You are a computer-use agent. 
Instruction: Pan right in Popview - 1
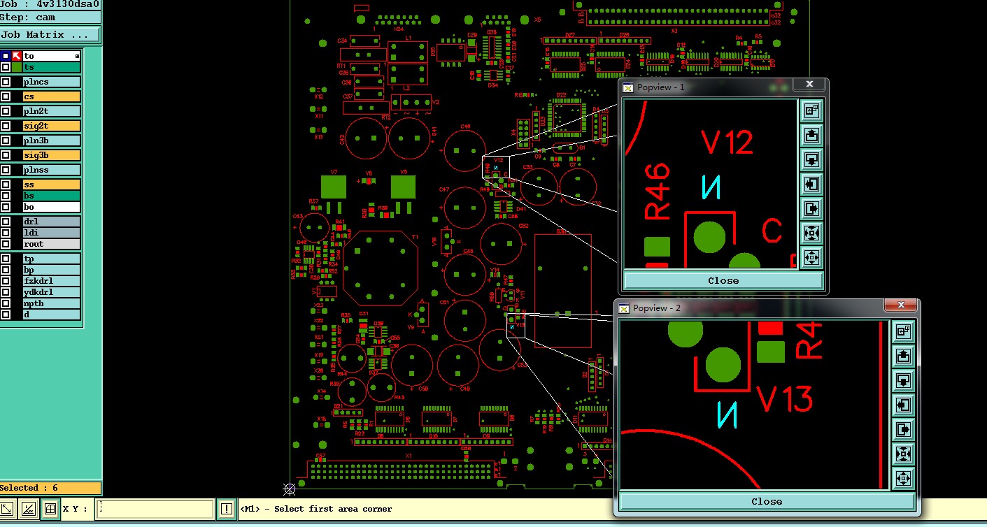click(x=811, y=208)
